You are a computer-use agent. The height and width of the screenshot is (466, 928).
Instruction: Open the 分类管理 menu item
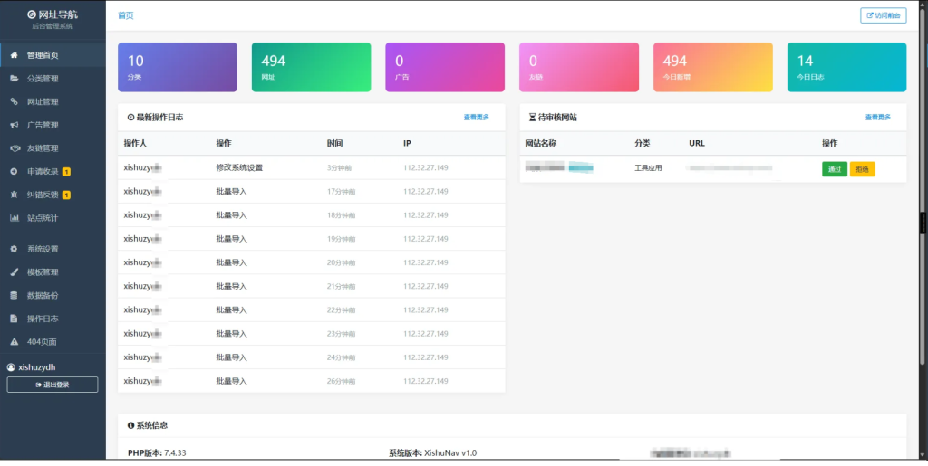[x=53, y=79]
